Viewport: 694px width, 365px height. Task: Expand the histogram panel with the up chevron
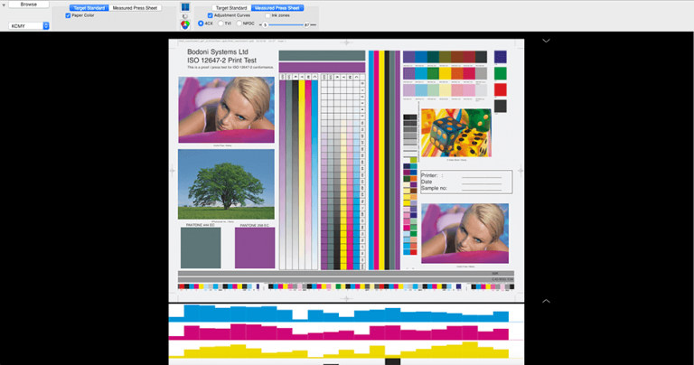click(546, 300)
